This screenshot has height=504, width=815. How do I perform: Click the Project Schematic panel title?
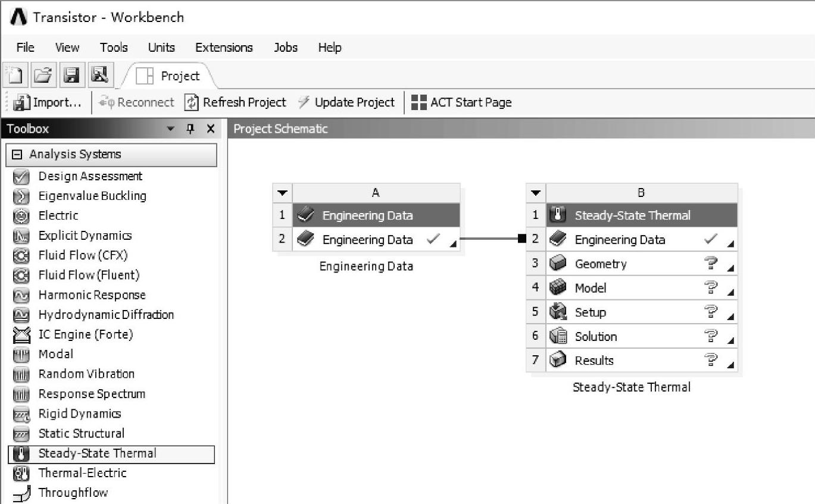point(280,129)
